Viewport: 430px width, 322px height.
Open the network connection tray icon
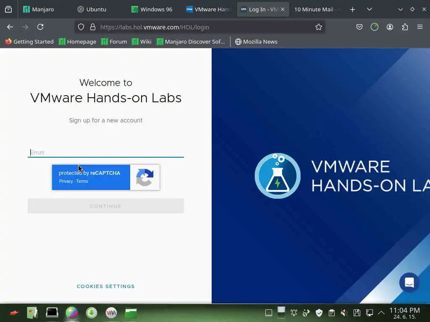(x=369, y=313)
